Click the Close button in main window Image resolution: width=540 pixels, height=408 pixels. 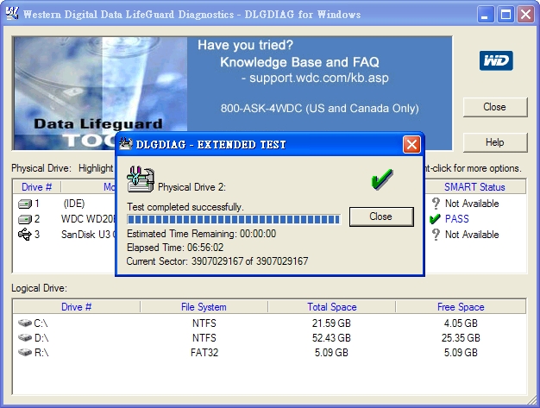(495, 107)
